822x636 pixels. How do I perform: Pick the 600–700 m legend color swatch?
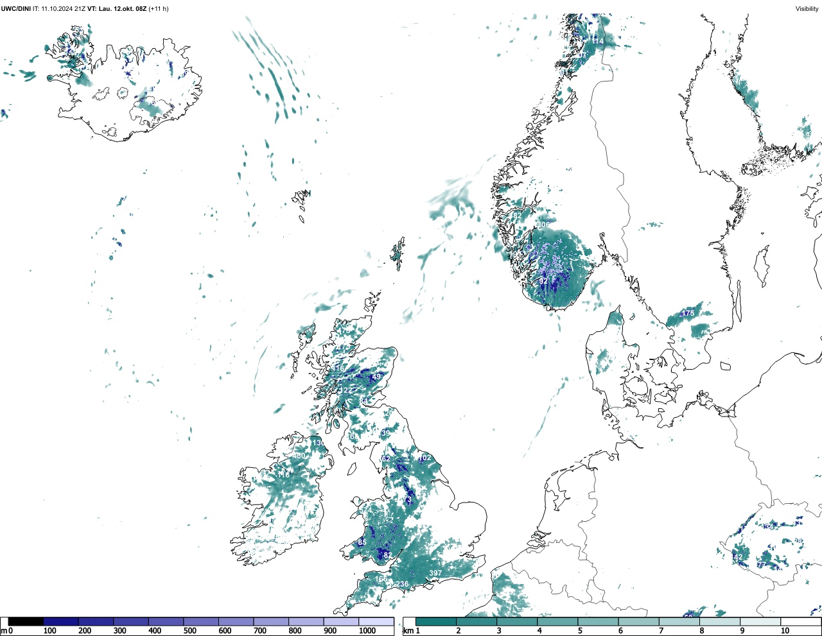click(x=236, y=621)
